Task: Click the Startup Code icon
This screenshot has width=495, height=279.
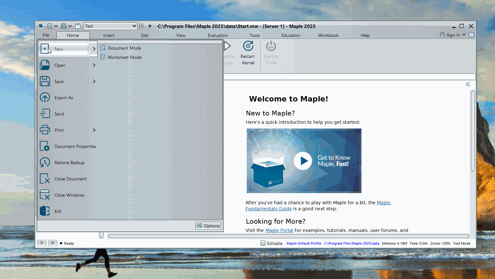Action: 271,46
